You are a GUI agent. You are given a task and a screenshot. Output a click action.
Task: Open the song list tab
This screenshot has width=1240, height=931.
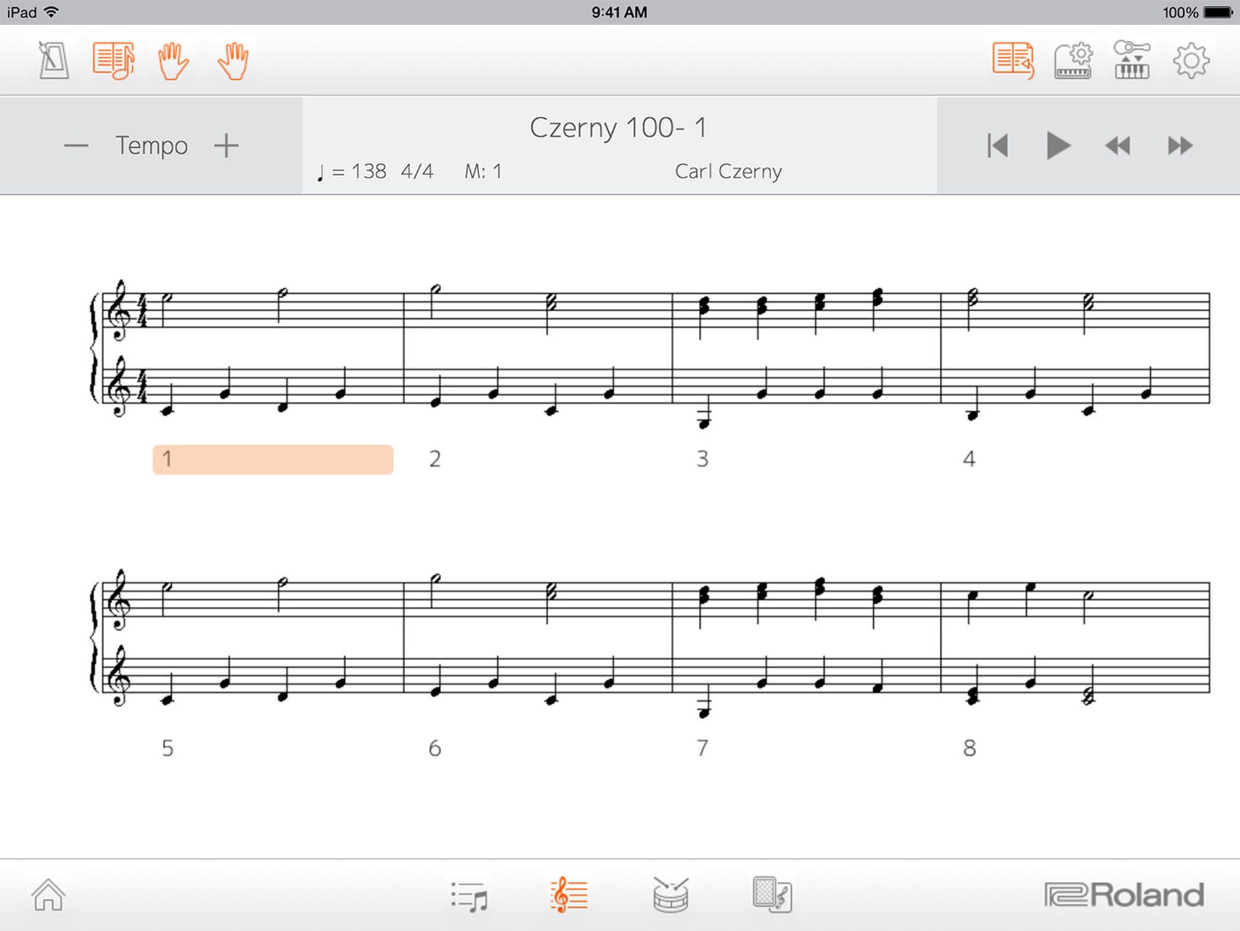click(470, 896)
